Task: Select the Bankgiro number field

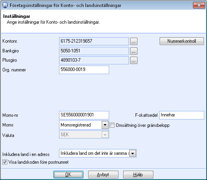Action: [94, 51]
